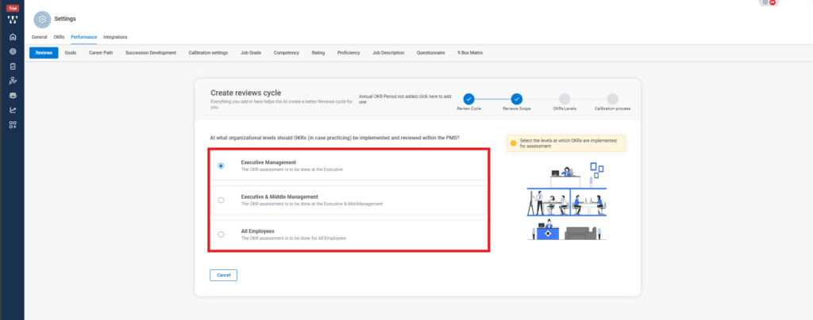Select the Executive & Middle Management radio button
813x320 pixels.
coord(221,200)
